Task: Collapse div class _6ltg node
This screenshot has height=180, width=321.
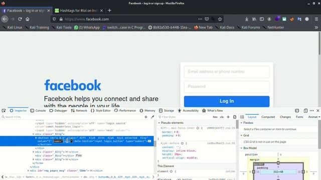Action: point(34,134)
